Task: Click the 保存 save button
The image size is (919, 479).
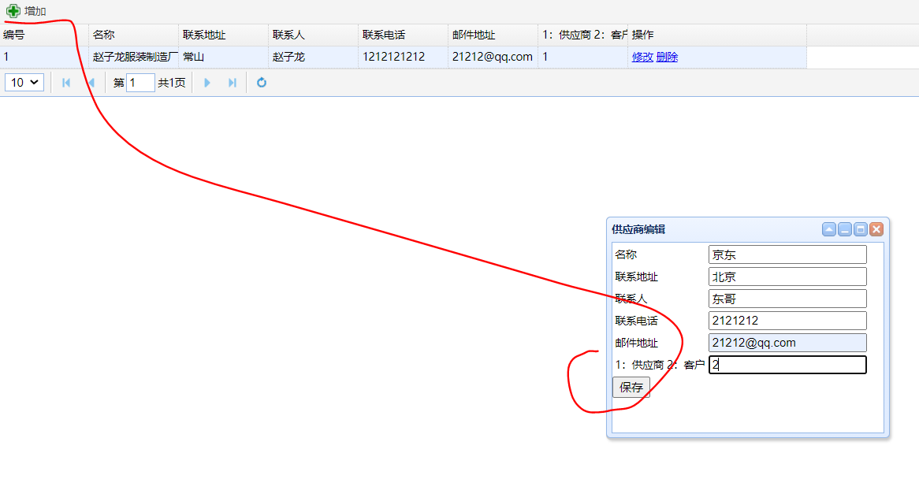Action: 631,387
